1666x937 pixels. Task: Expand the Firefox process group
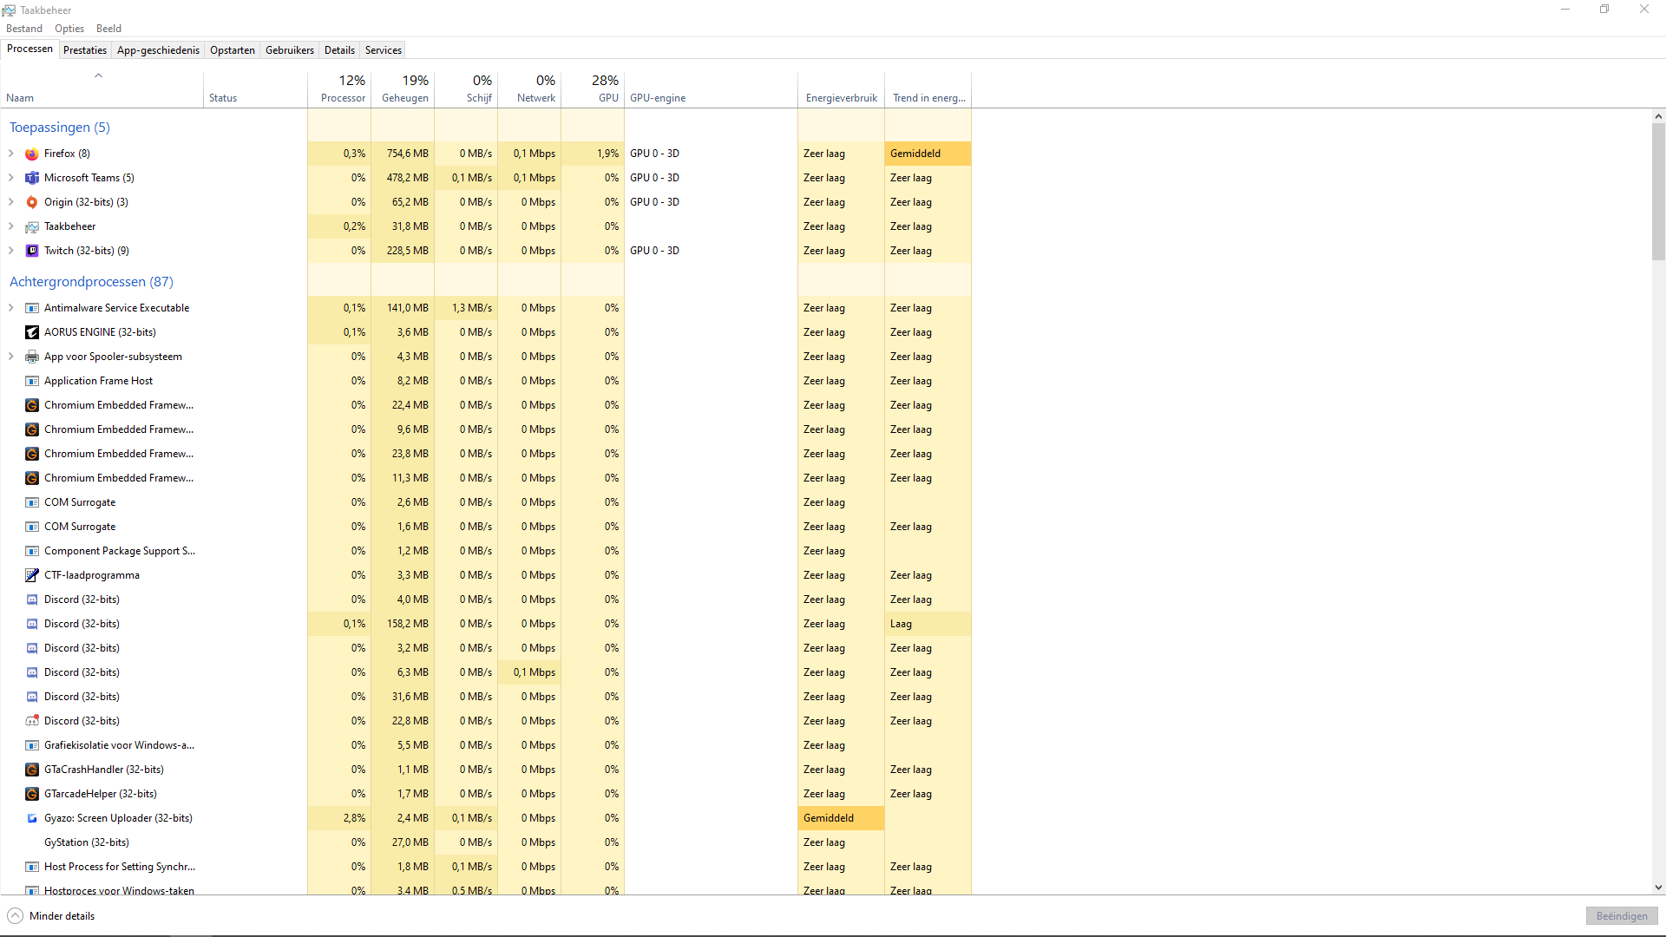tap(11, 154)
